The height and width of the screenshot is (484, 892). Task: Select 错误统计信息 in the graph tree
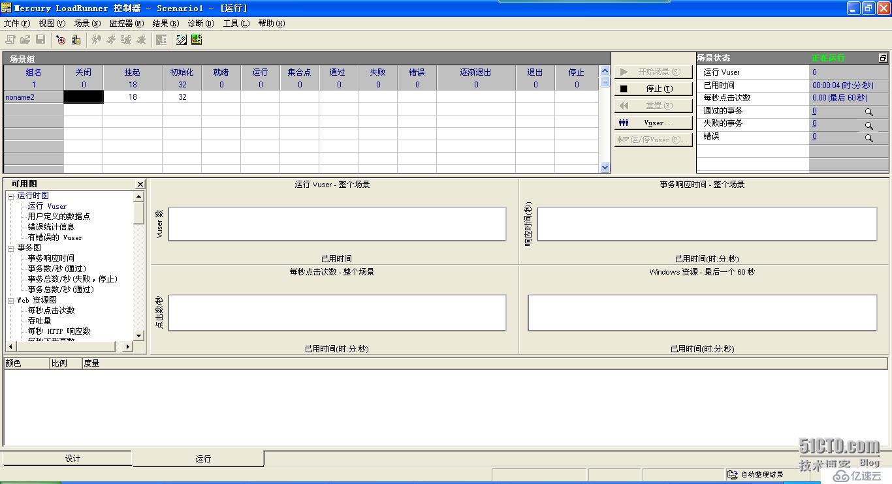(51, 227)
